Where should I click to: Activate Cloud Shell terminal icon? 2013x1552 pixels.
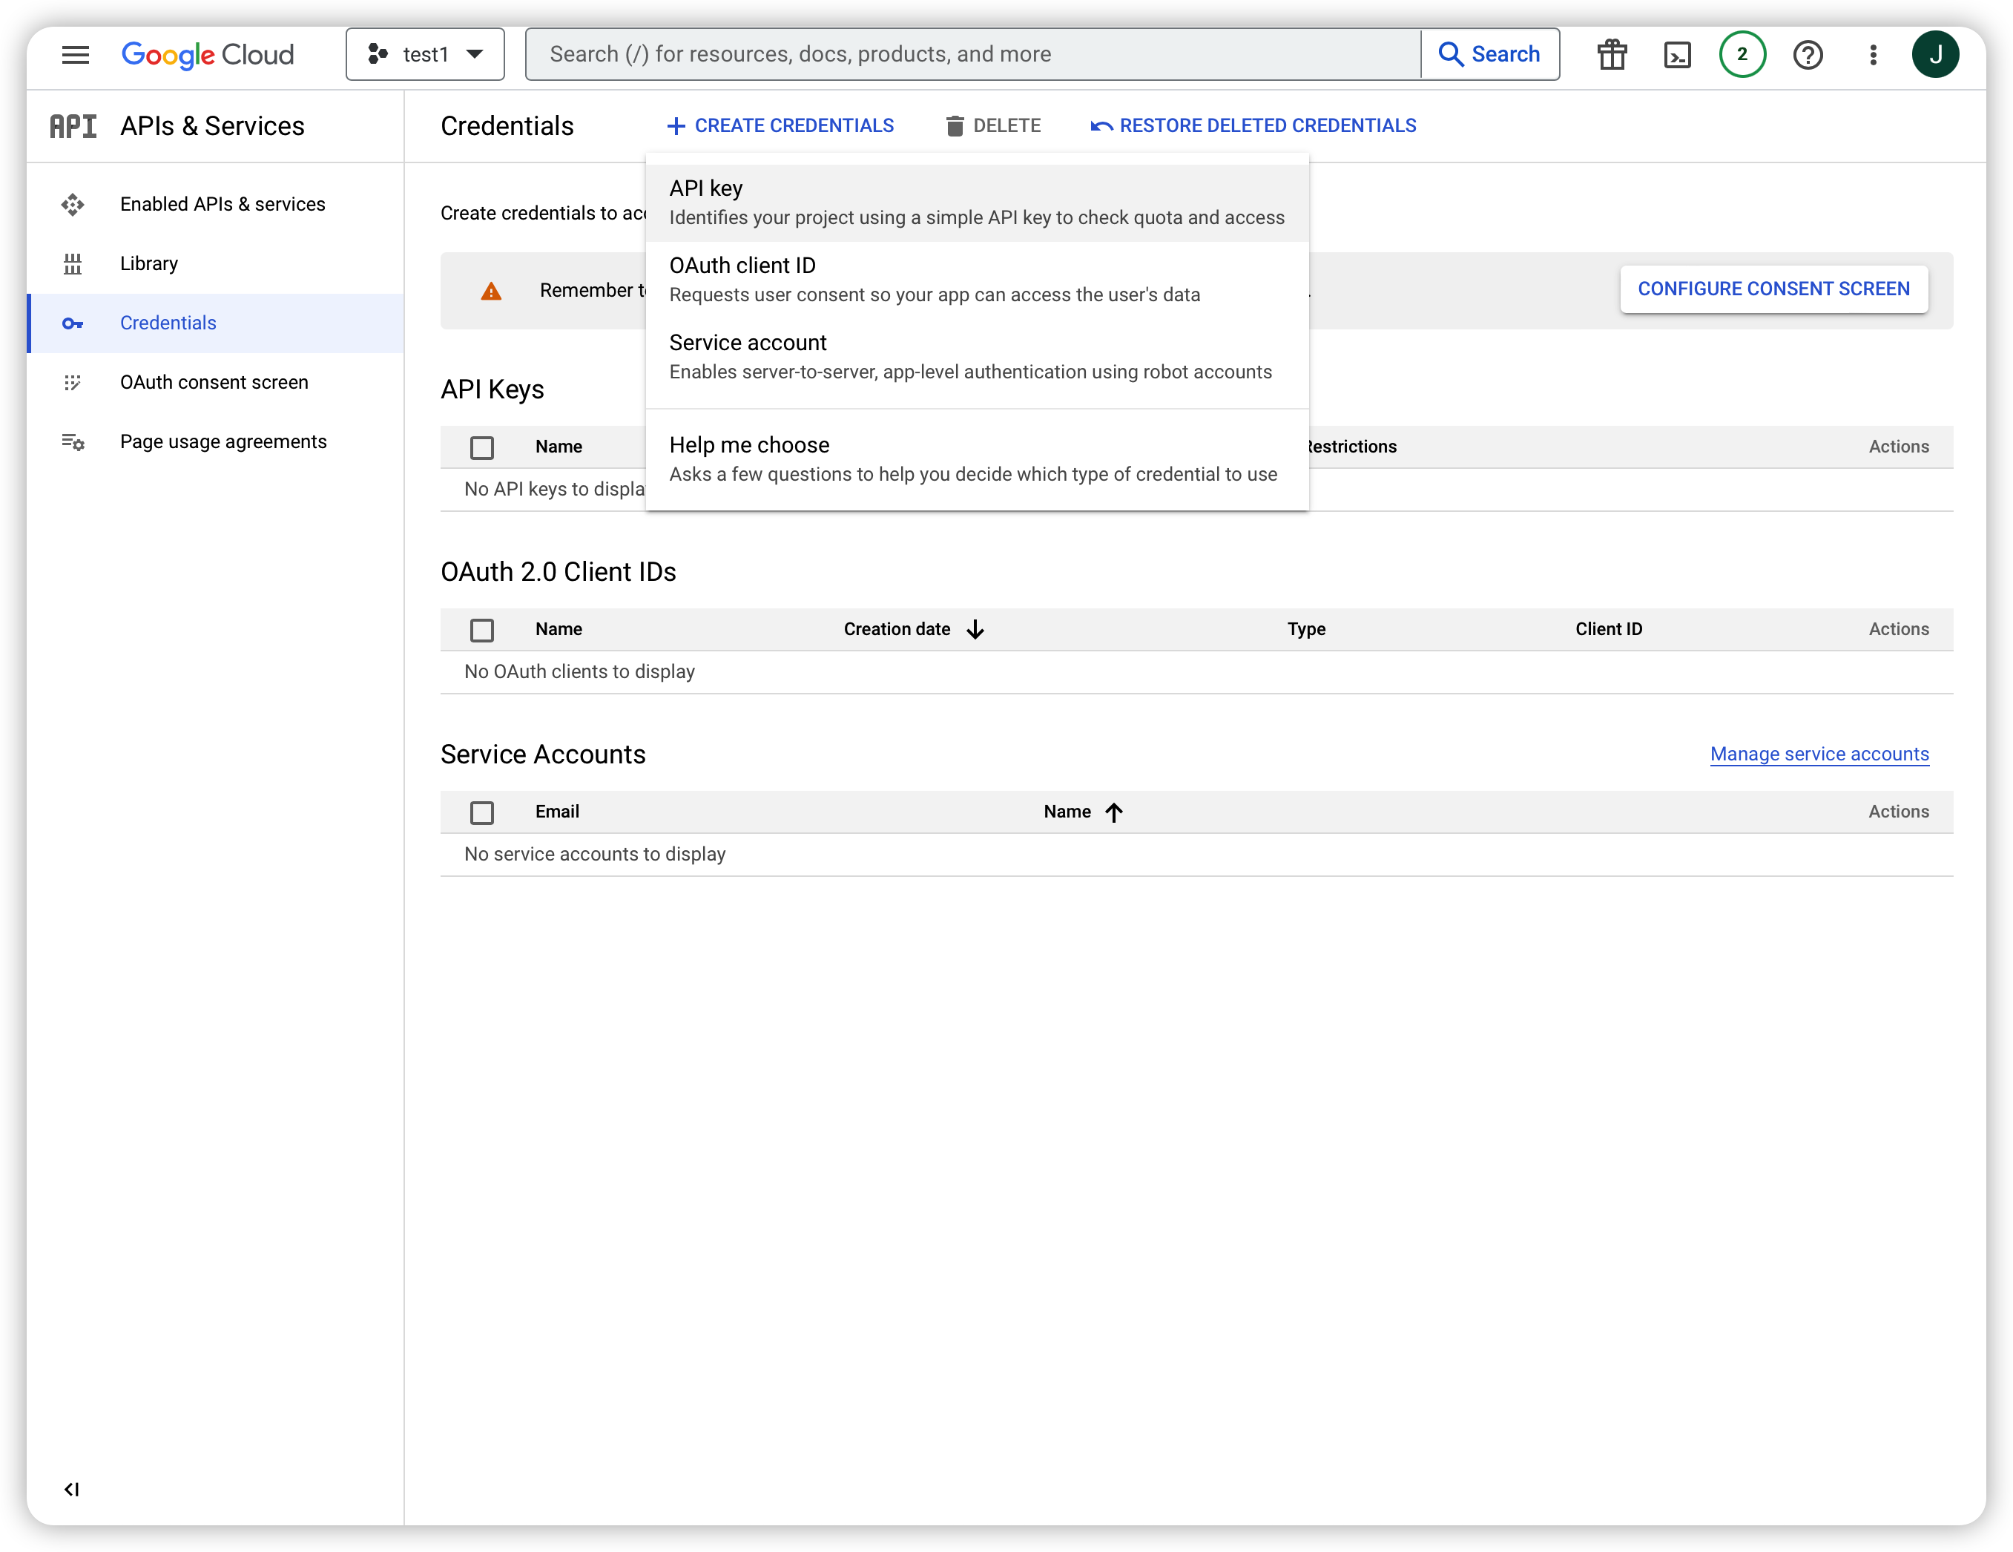click(x=1678, y=54)
